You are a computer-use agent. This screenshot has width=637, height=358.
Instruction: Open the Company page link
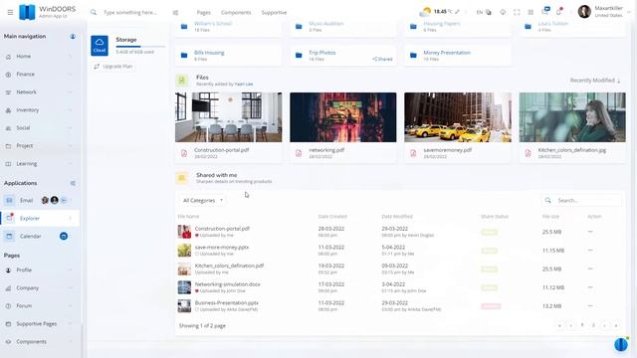click(40, 287)
